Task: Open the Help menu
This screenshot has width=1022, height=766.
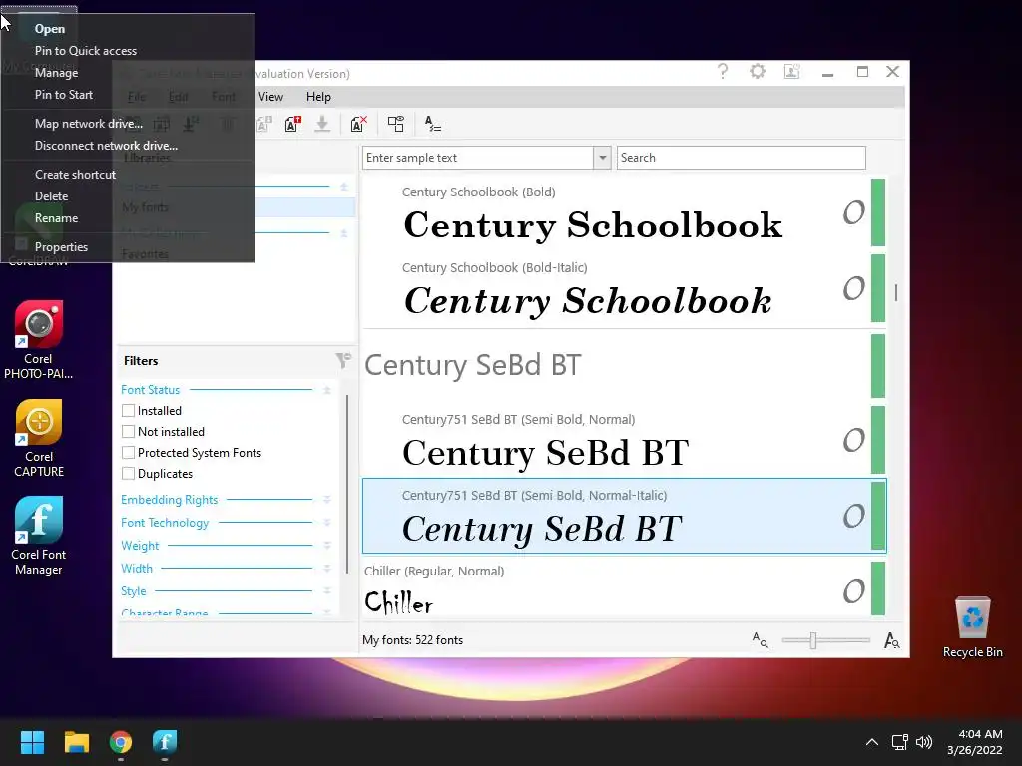Action: tap(318, 97)
